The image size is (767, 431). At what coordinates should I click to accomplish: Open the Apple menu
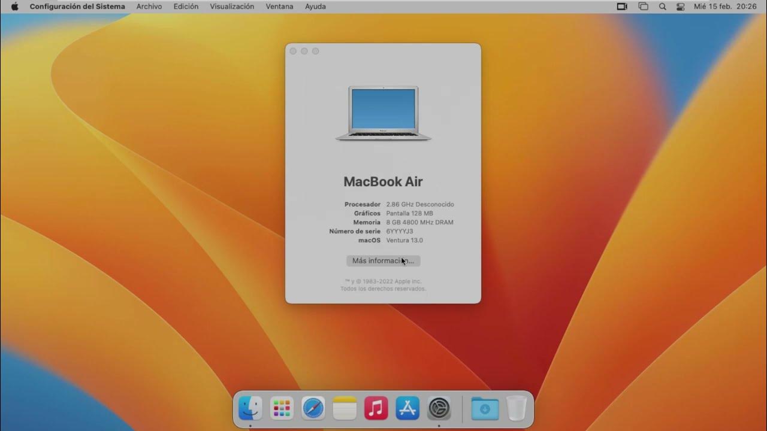point(14,7)
